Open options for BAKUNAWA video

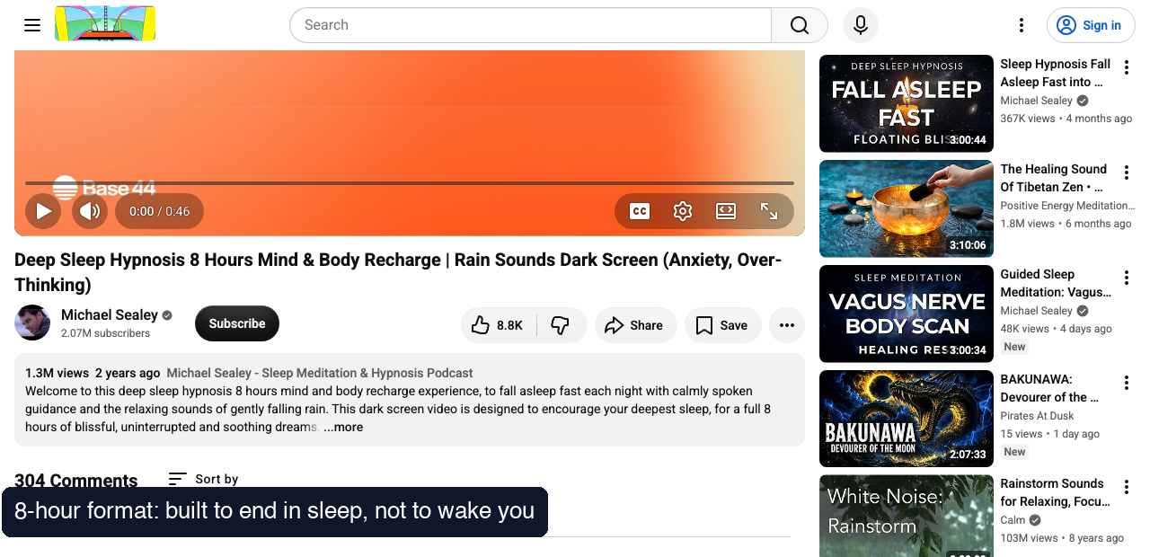coord(1126,383)
